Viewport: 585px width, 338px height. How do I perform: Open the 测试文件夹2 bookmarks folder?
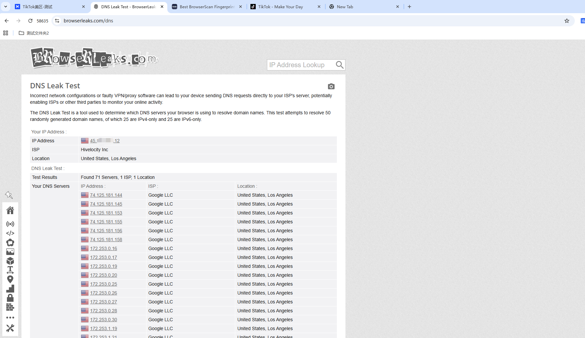34,33
